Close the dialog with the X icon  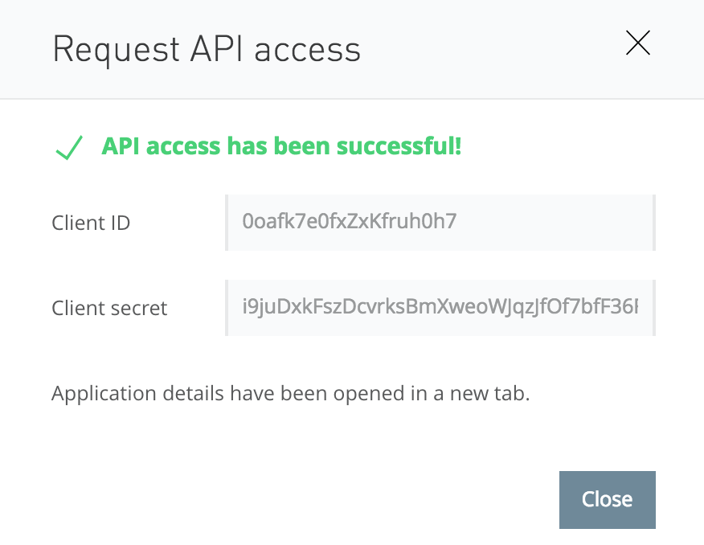pos(637,43)
